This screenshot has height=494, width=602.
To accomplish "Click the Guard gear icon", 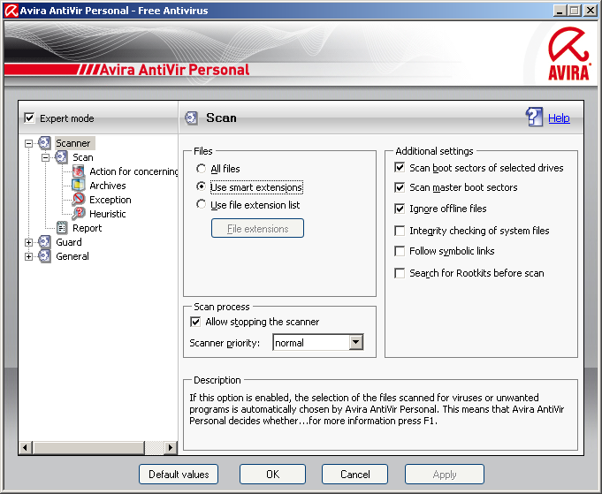I will coord(44,242).
